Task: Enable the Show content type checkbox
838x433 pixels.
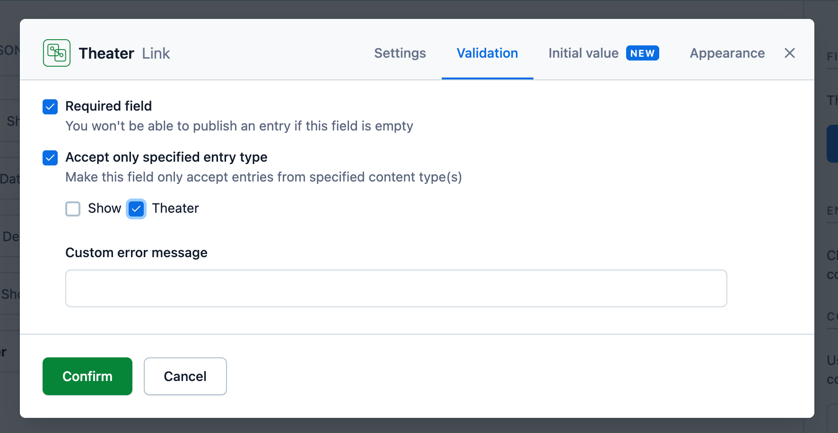Action: click(x=73, y=209)
